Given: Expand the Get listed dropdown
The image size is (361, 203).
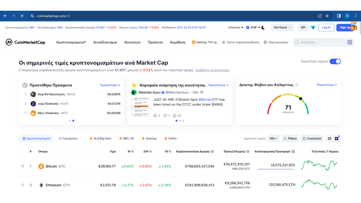Looking at the screenshot, I should 283,27.
